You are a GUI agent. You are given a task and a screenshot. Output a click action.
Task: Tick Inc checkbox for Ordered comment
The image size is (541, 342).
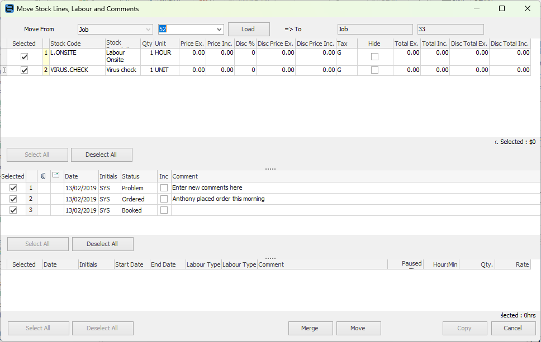(x=164, y=199)
